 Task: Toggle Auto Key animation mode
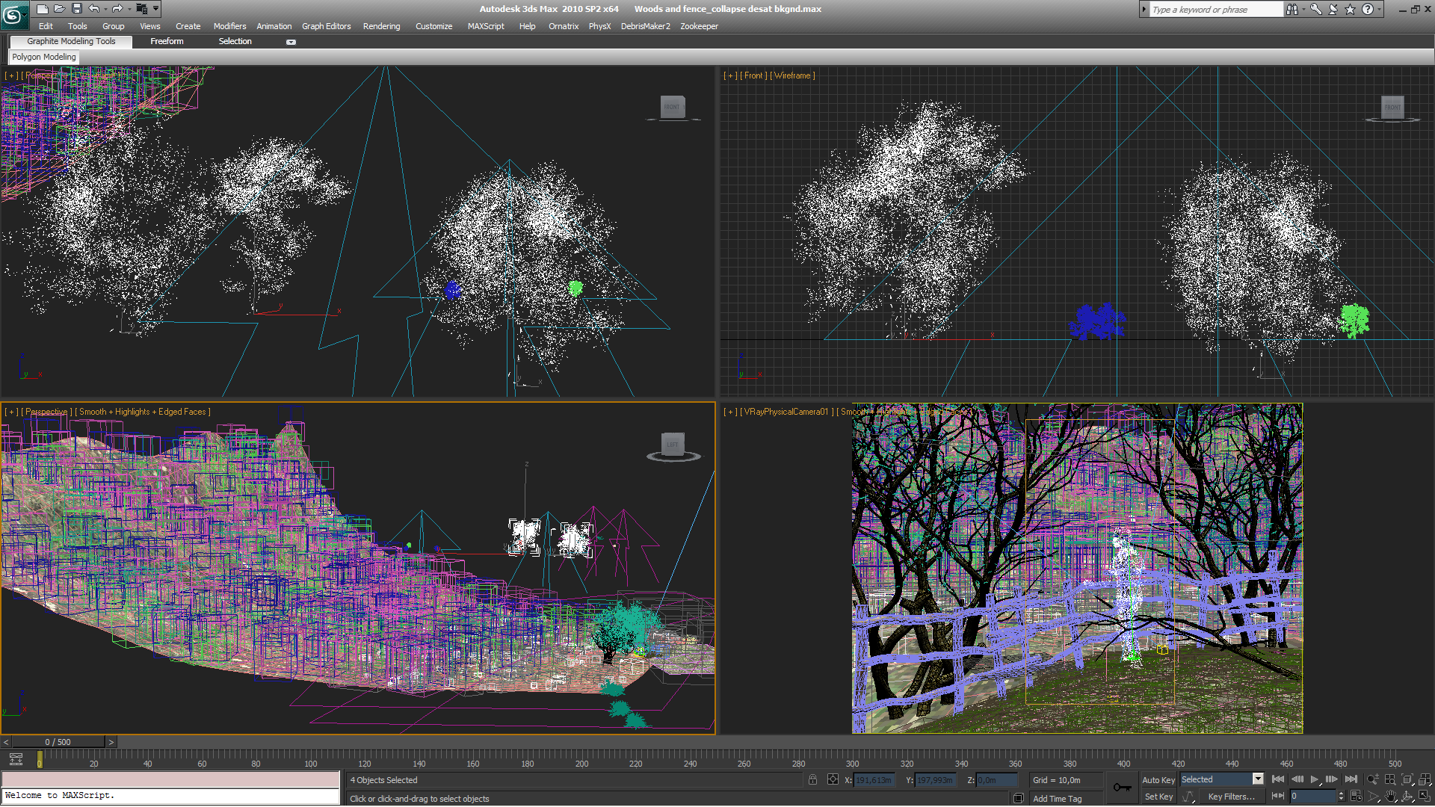(1158, 779)
